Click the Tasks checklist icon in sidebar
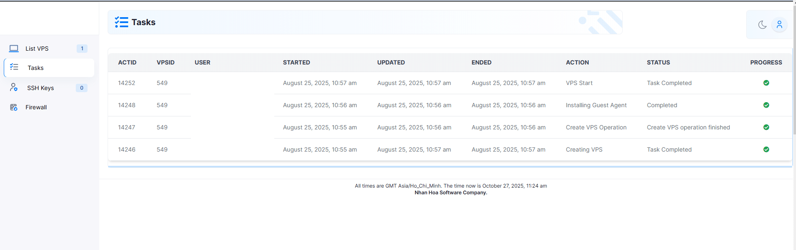796x250 pixels. [14, 67]
